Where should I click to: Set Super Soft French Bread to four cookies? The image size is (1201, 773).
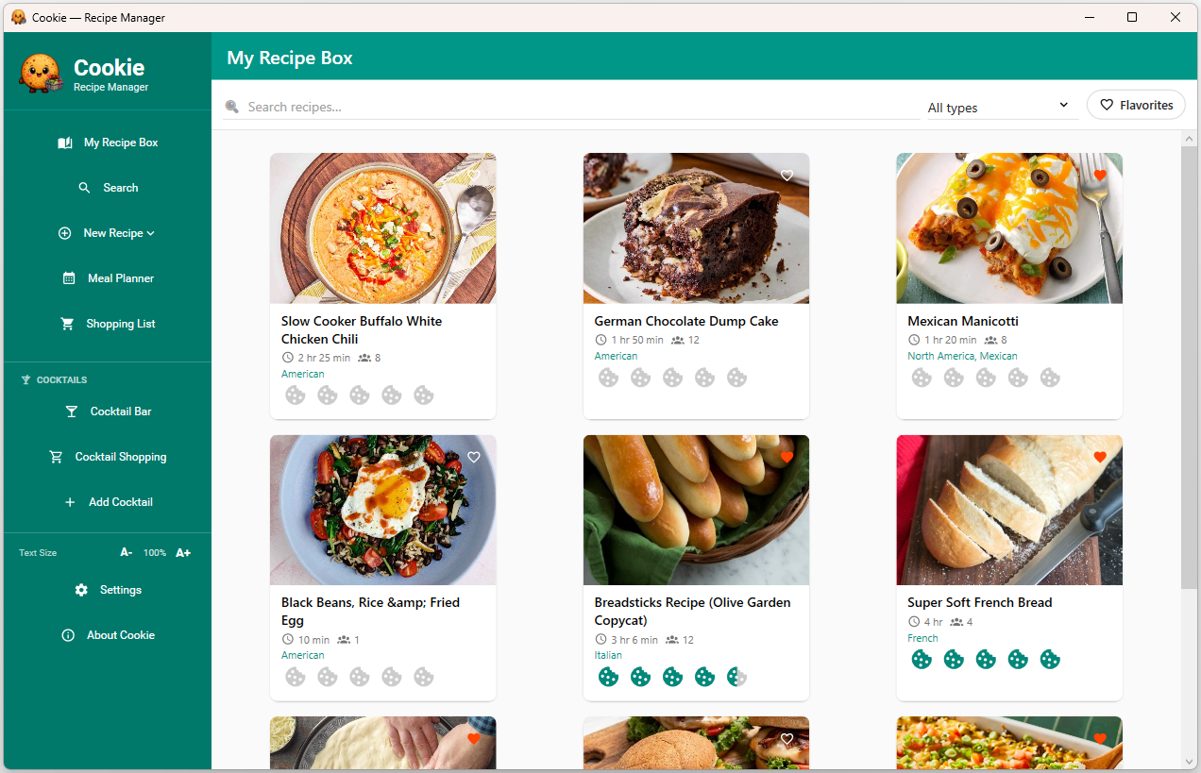click(1018, 659)
